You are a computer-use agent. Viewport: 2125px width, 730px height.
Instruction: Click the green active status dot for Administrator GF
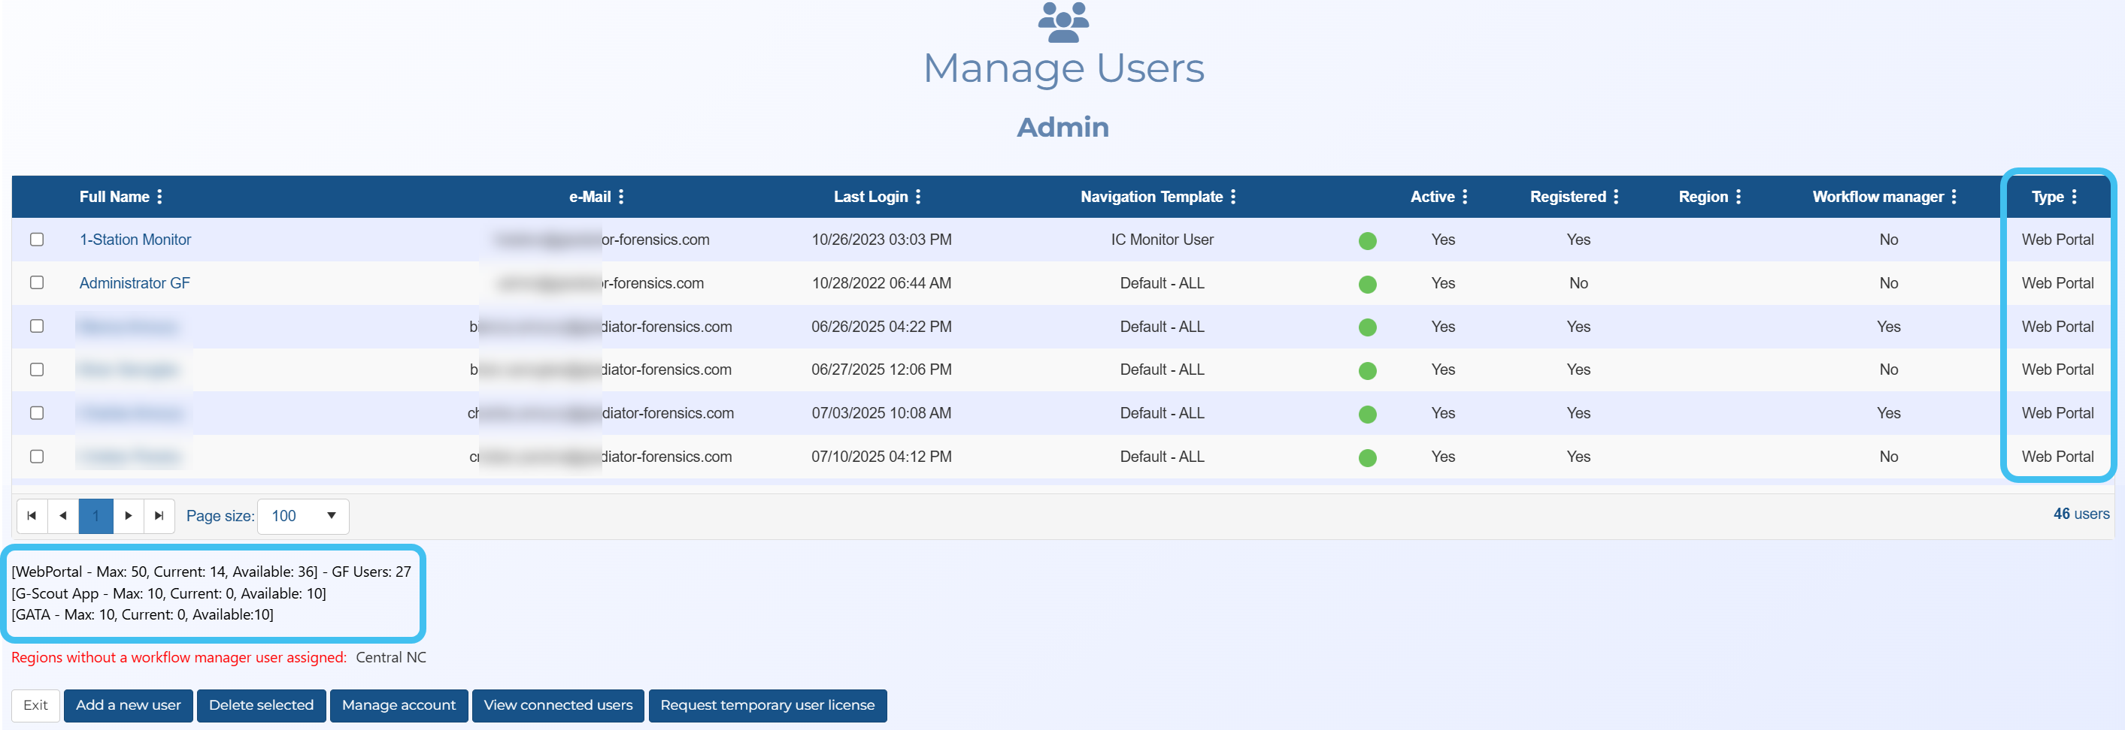coord(1367,284)
